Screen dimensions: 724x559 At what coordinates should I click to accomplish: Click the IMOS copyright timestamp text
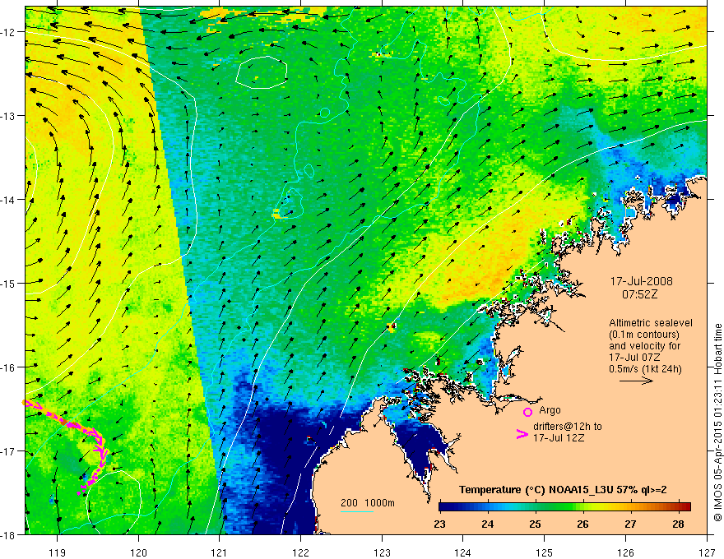pos(717,423)
